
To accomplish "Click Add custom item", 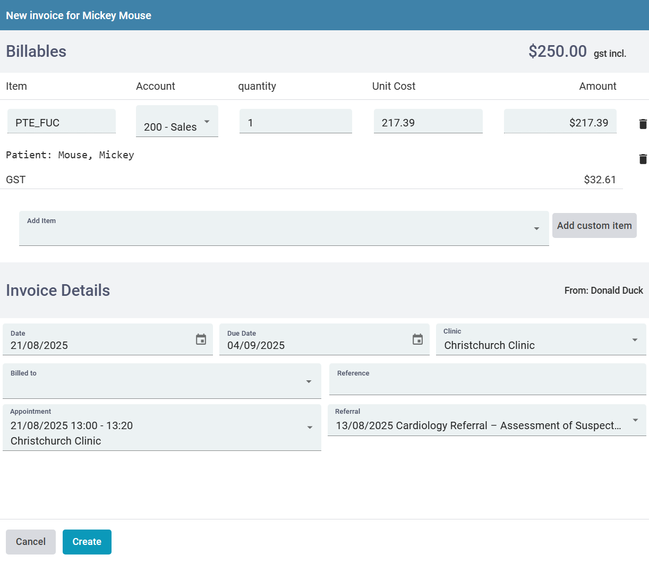I will point(594,225).
